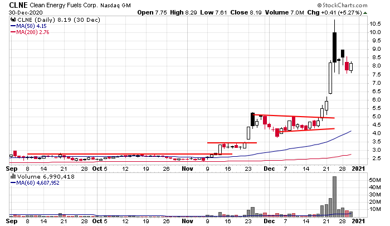Click the 9.5 price axis label
This screenshot has width=390, height=226.
coord(376,41)
